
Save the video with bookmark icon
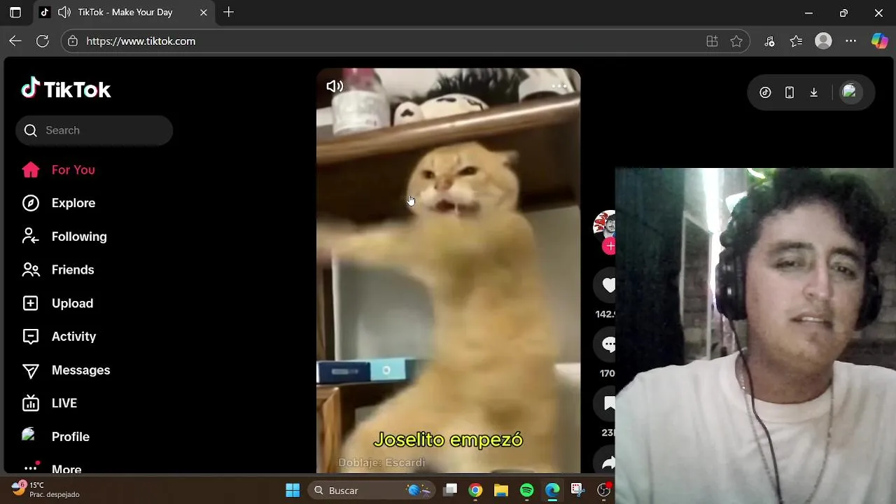pos(608,403)
